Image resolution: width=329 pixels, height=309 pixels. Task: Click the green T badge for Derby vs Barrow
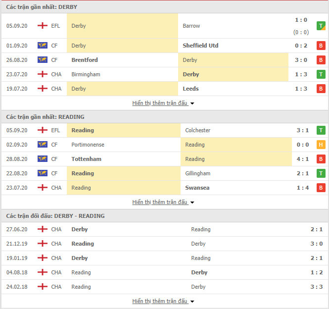click(x=321, y=26)
